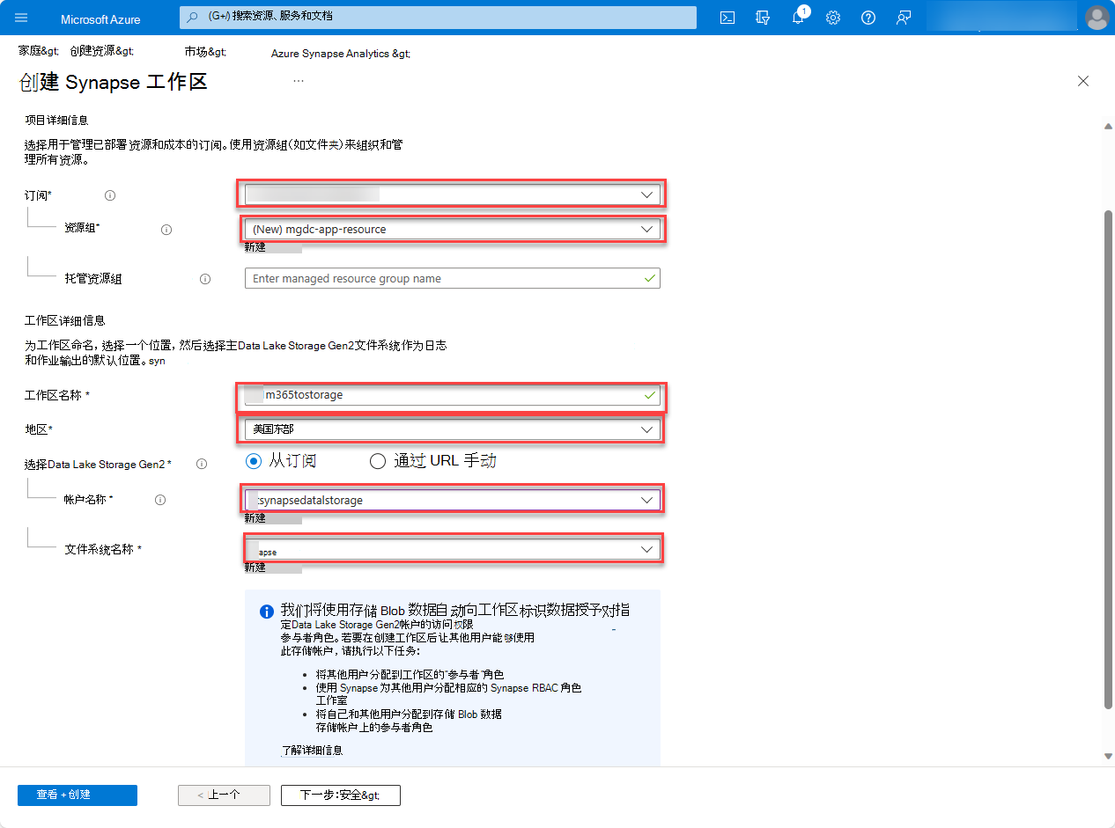Click the 家庭 breadcrumb
Screen dimensions: 1115x828
38,52
